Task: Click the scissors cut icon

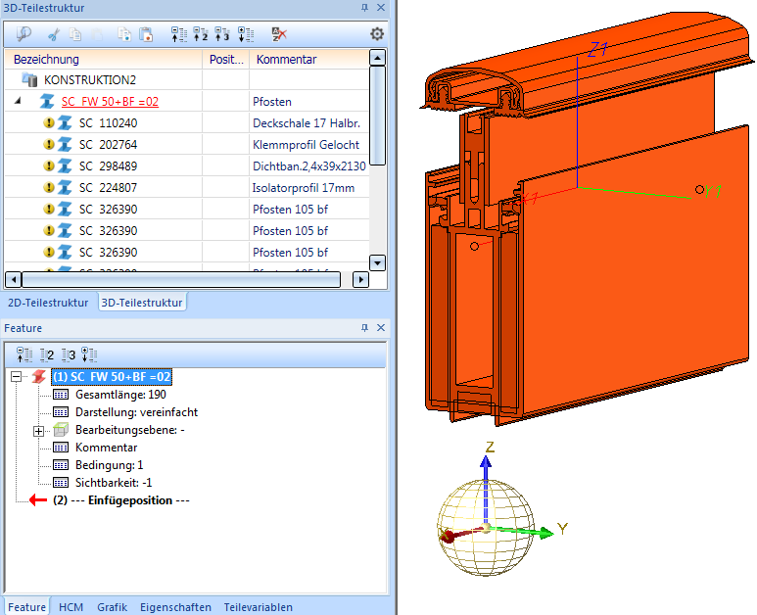Action: pos(53,33)
